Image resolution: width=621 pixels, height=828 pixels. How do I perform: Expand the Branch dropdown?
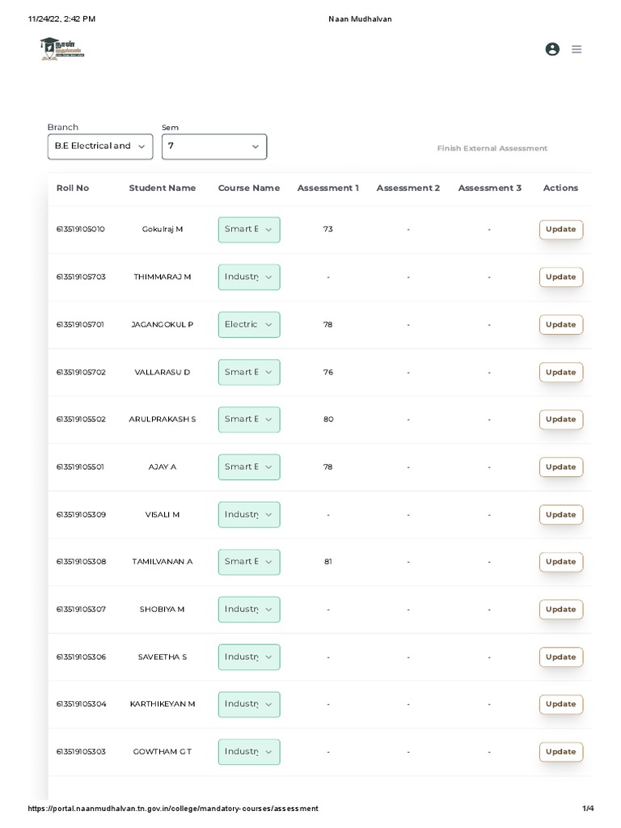point(100,146)
